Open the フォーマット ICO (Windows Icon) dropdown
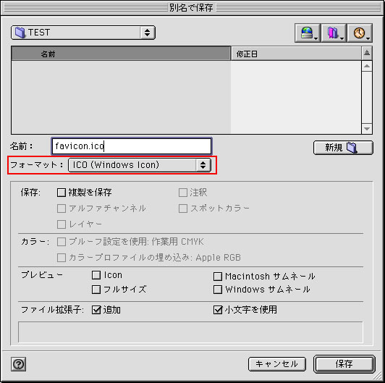The width and height of the screenshot is (385, 383). (x=140, y=165)
